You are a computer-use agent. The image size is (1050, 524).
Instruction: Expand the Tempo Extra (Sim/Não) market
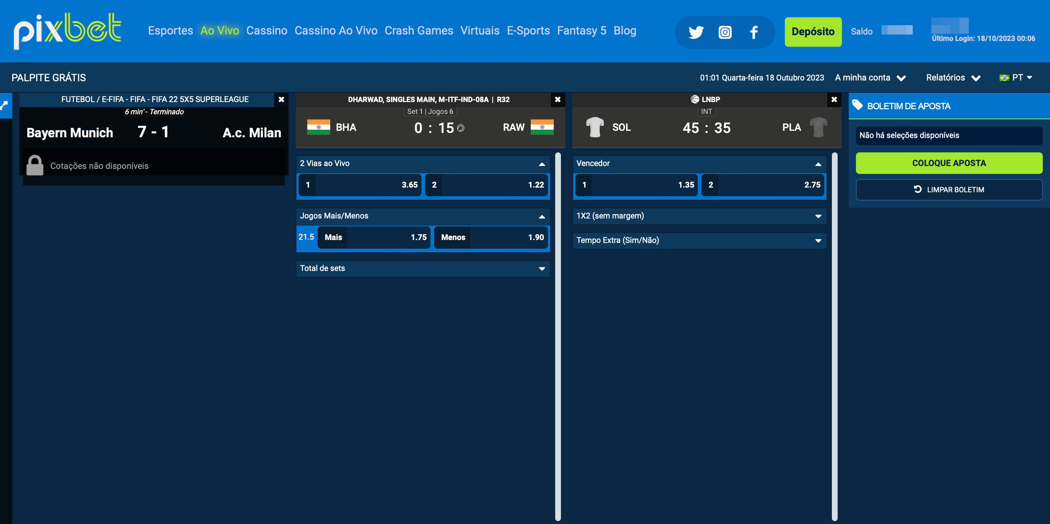click(x=818, y=241)
